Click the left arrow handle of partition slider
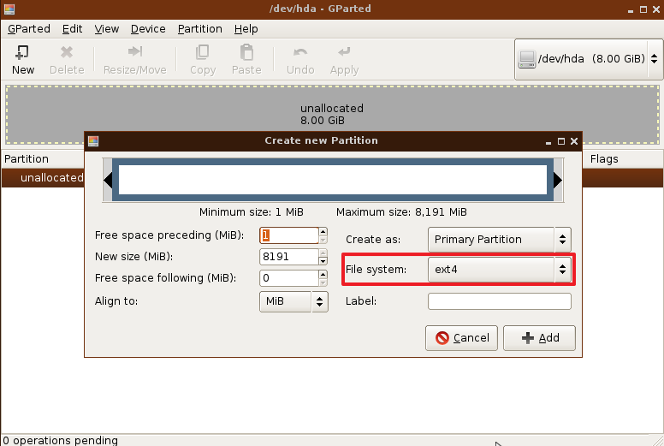 click(108, 180)
